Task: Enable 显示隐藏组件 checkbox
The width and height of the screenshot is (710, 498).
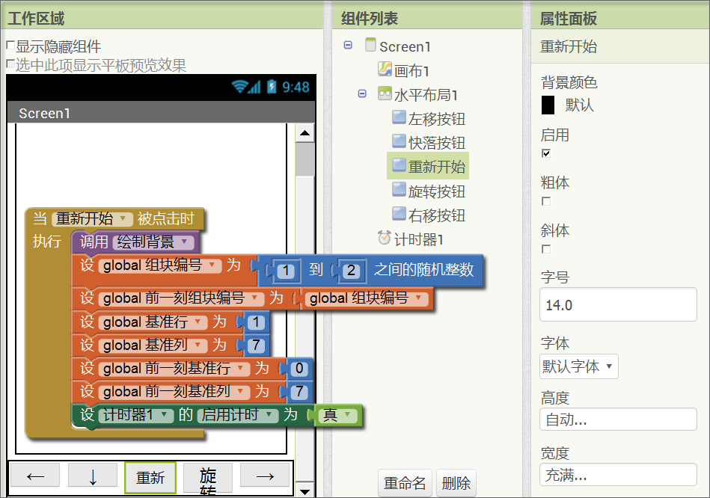Action: pos(10,46)
